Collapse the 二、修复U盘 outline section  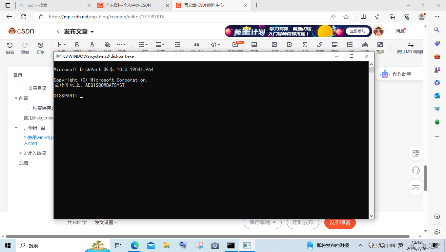point(16,128)
